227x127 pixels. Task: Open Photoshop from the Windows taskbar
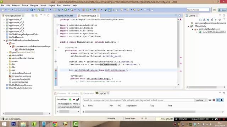tap(13, 124)
